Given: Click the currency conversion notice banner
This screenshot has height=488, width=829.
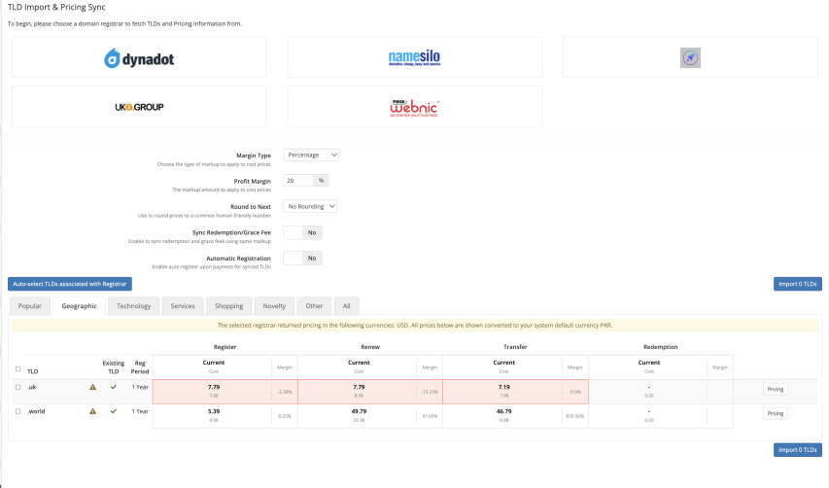Looking at the screenshot, I should (414, 325).
